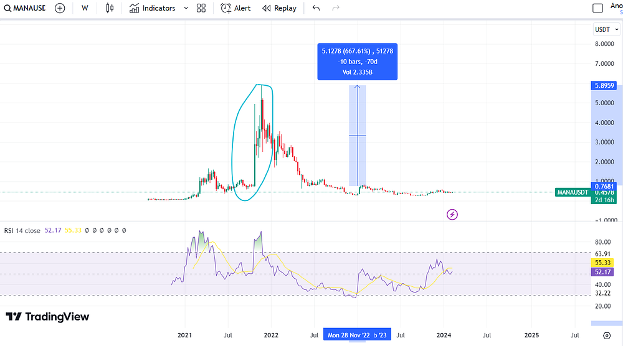Open candlestick chart style selector
623x346 pixels.
coord(110,8)
